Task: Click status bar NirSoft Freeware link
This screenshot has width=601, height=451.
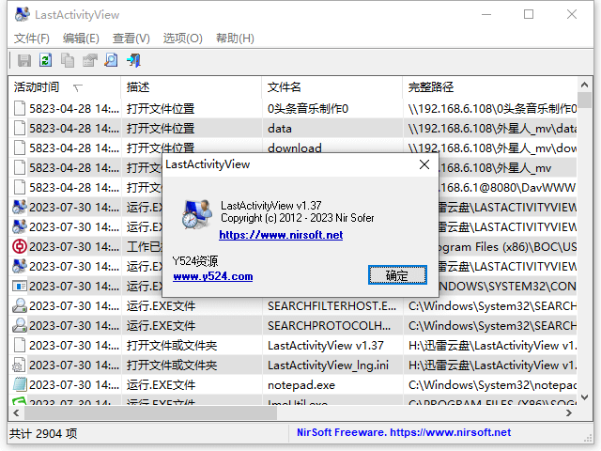Action: pyautogui.click(x=404, y=432)
